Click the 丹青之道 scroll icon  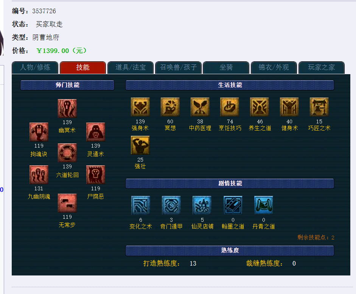click(264, 205)
